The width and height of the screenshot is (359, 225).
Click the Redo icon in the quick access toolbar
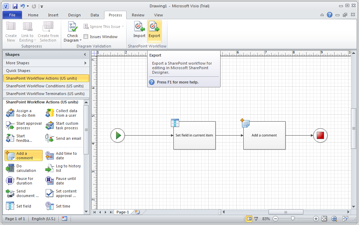34,6
